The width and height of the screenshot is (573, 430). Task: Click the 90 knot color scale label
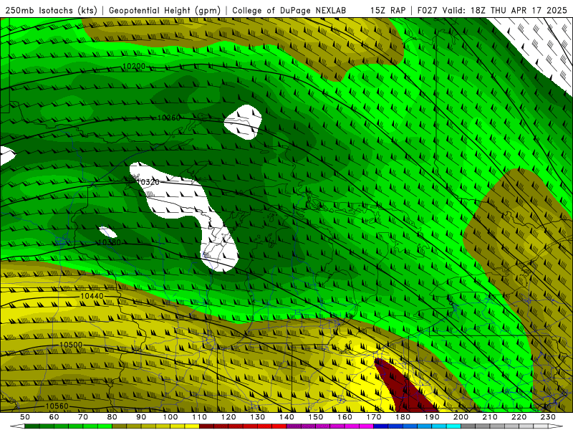coord(141,417)
